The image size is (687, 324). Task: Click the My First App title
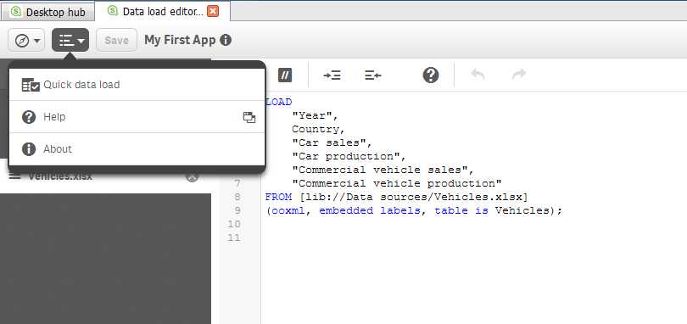(x=180, y=41)
